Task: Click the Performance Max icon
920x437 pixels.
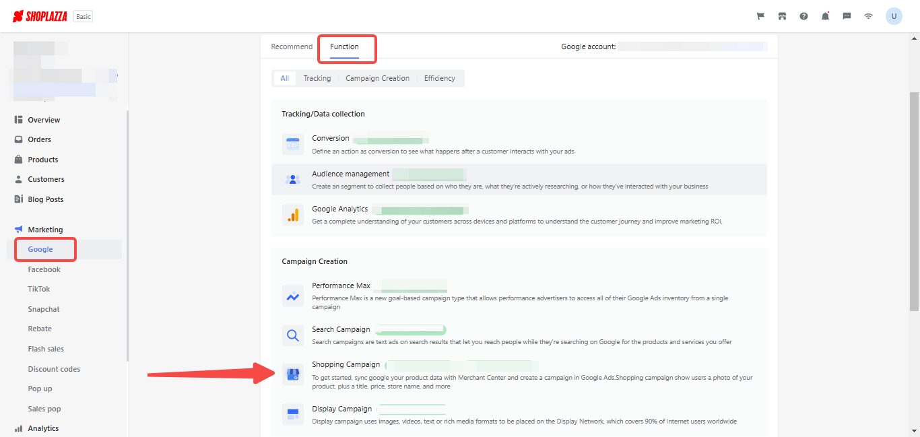Action: pyautogui.click(x=293, y=296)
